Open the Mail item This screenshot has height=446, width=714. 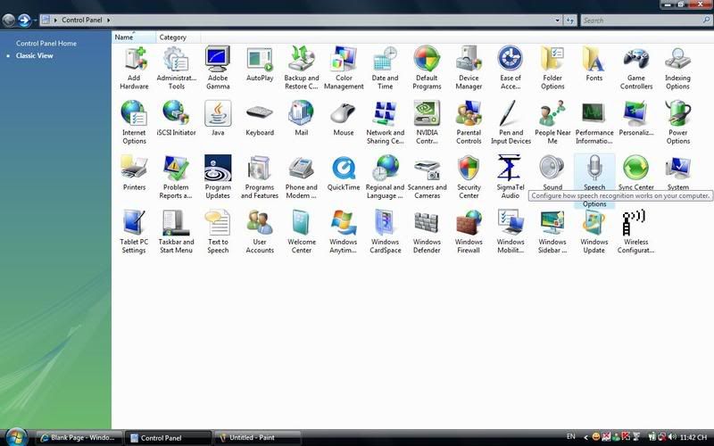coord(302,119)
